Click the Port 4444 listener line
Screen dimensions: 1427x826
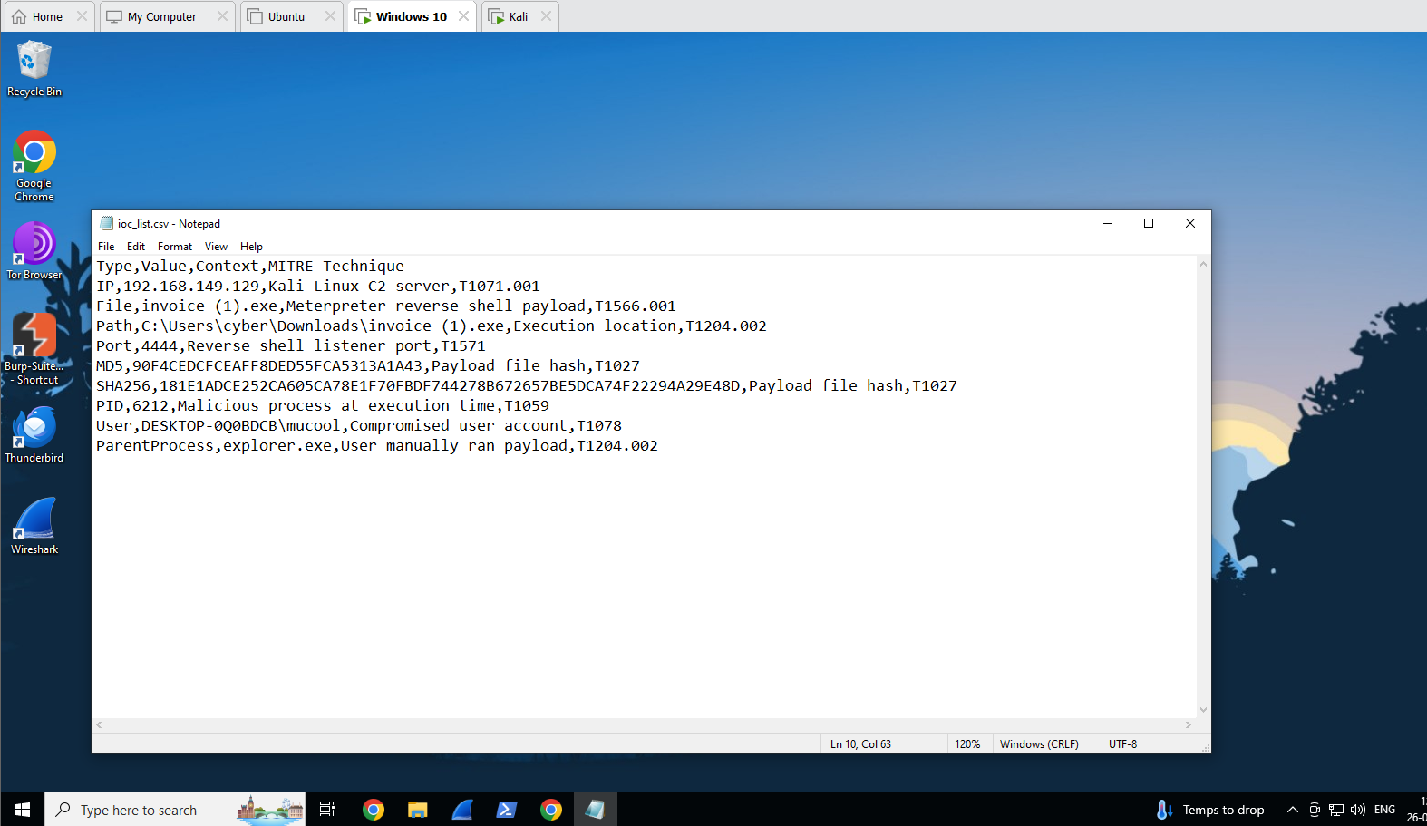point(291,345)
